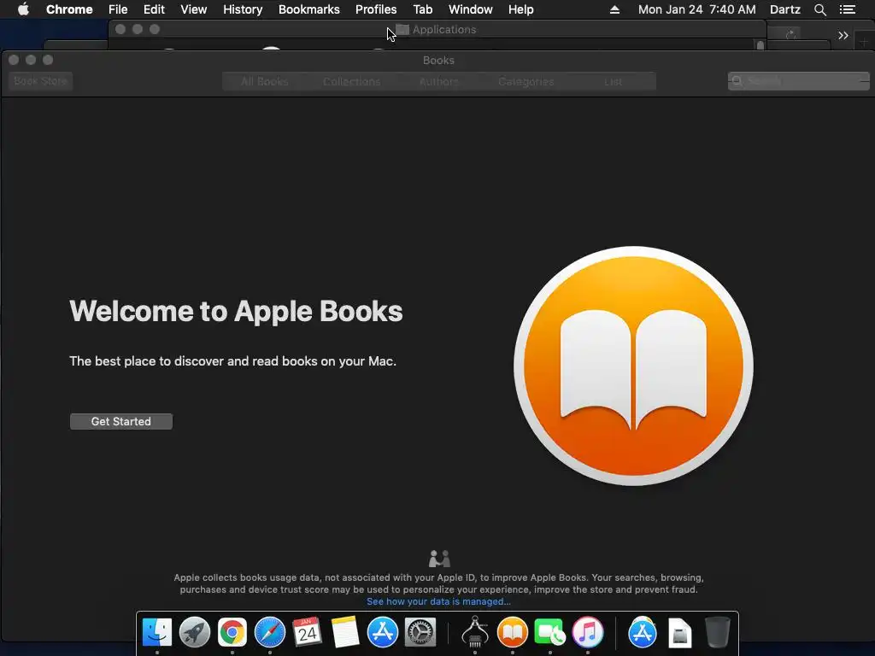
Task: Open System Information caliper icon in dock
Action: (475, 632)
